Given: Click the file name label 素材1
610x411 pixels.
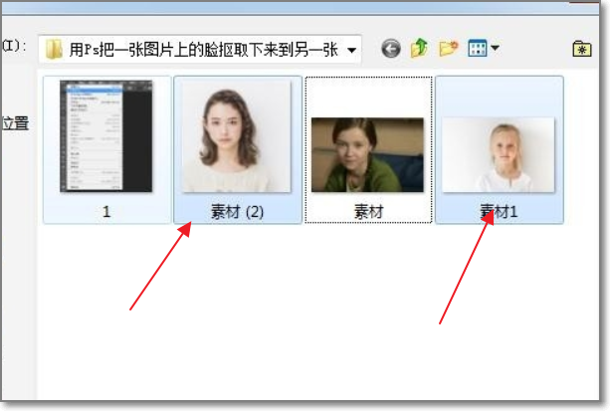Looking at the screenshot, I should [x=499, y=212].
